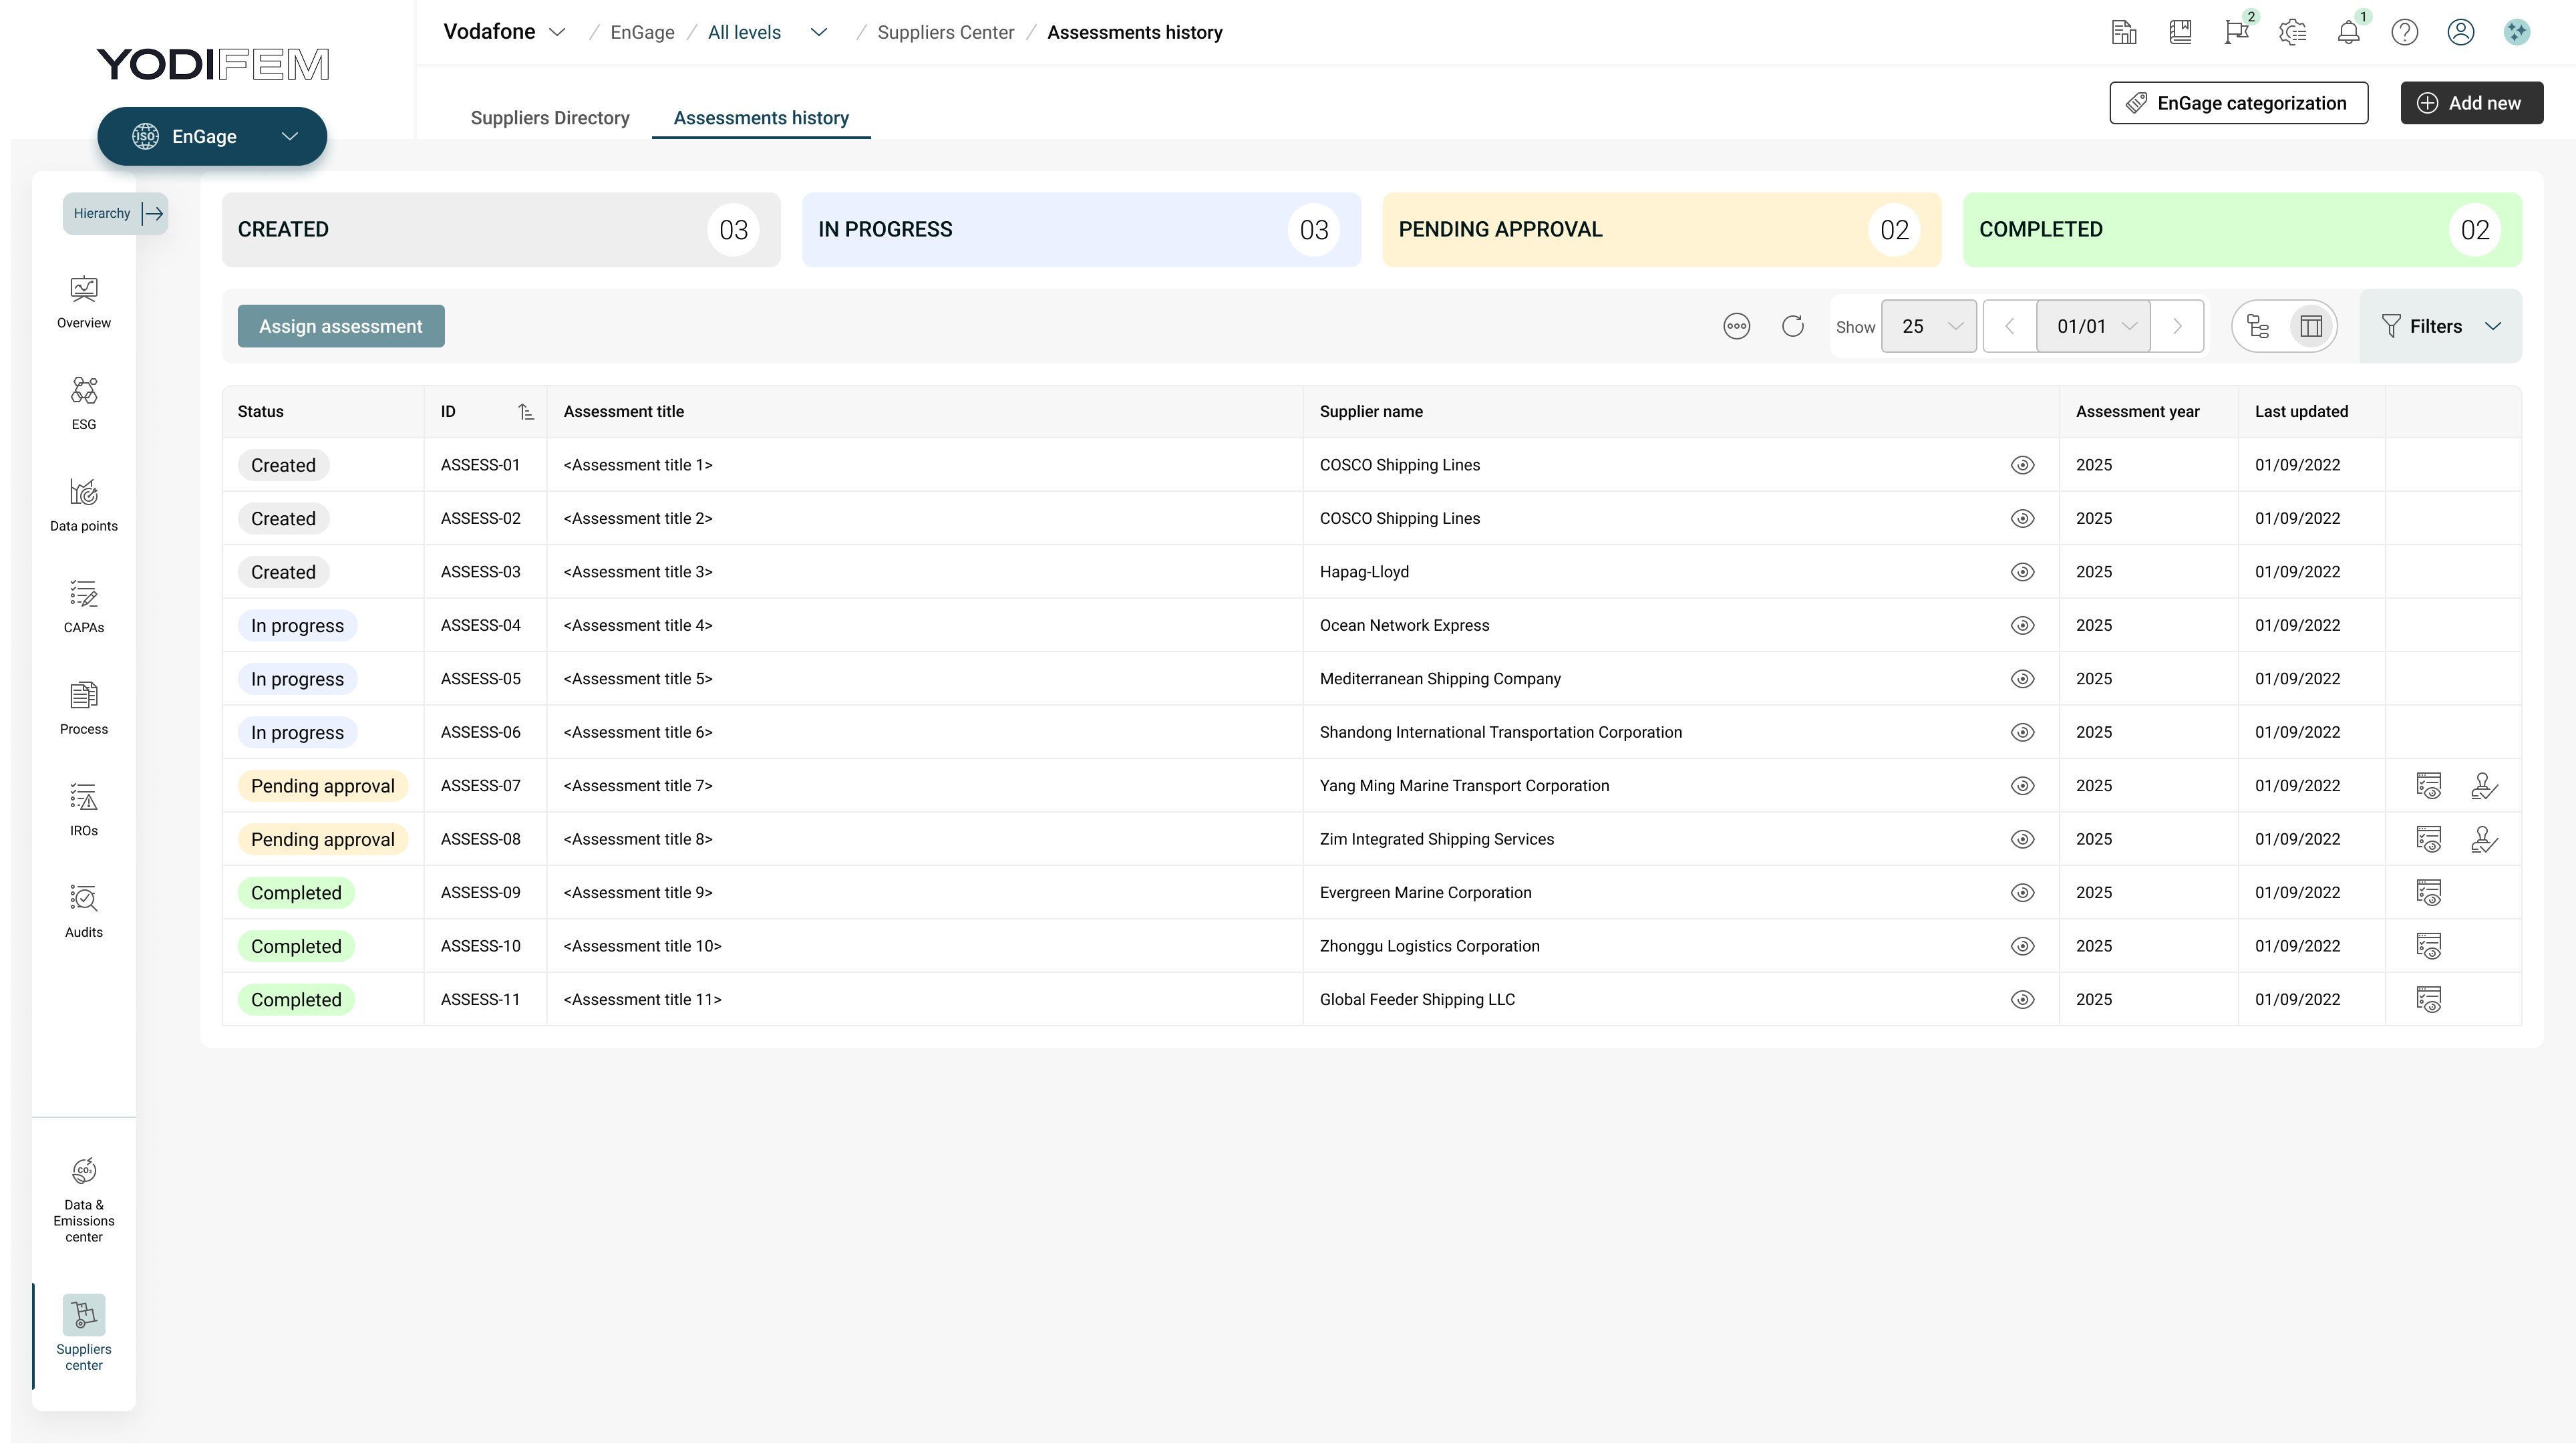The height and width of the screenshot is (1454, 2576).
Task: Go to CAPAs in the sidebar
Action: [x=84, y=606]
